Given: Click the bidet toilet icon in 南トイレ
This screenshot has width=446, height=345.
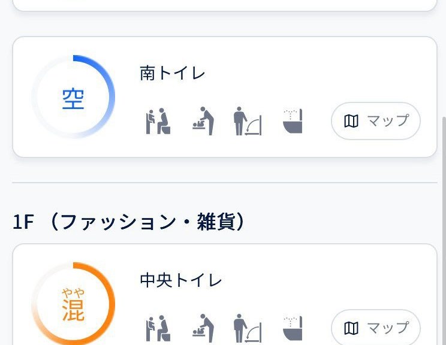Looking at the screenshot, I should [x=293, y=121].
